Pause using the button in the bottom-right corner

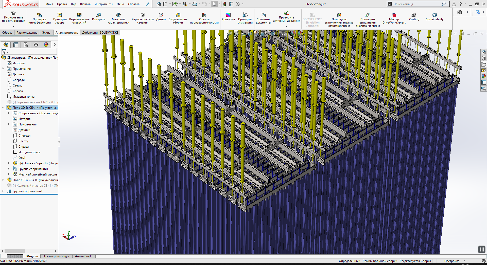point(481,250)
